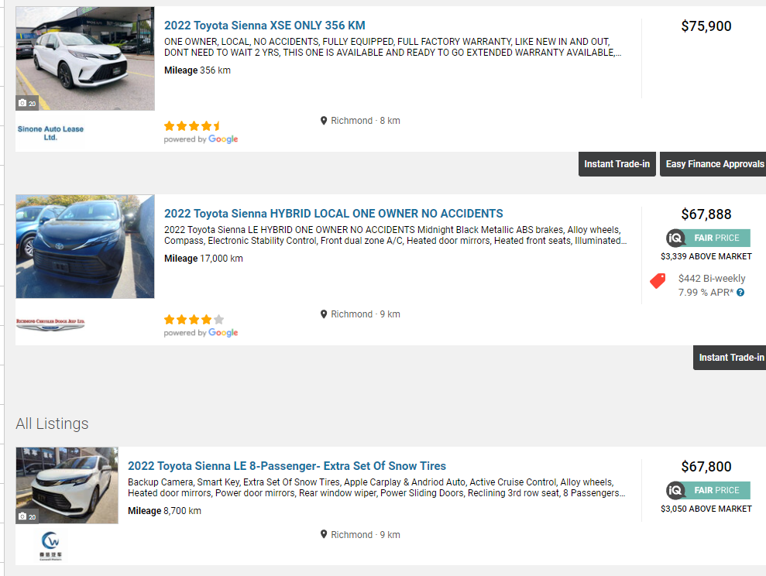Click the 4.5-star Google rating for Sinone
Screen dimensions: 766x576
193,125
